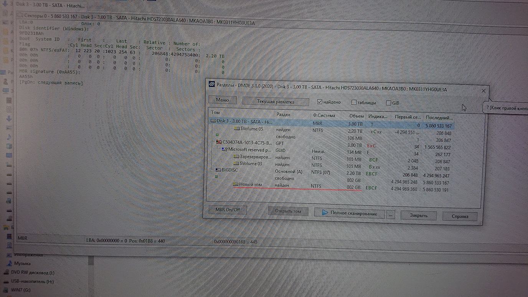Click the Основной (A) partition type cell
Viewport: 528px width, 297px height.
click(x=289, y=172)
